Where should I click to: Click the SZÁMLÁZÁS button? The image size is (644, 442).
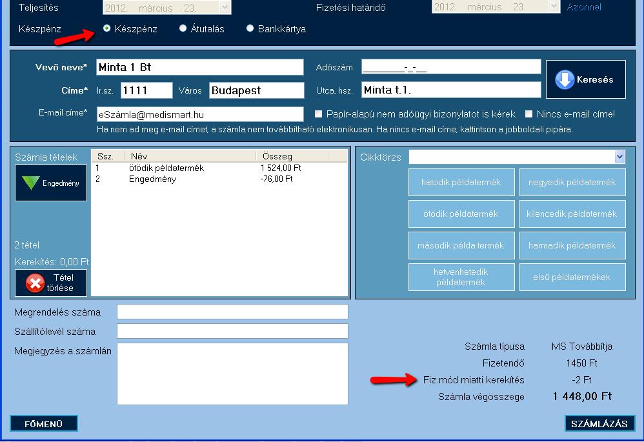click(599, 423)
